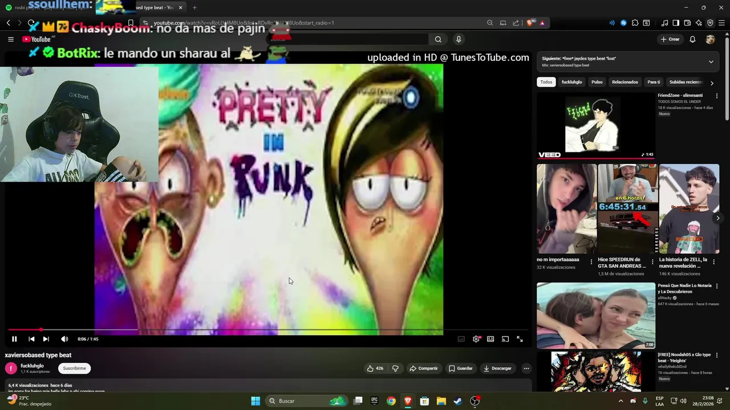Dislike the video with thumbs down
The height and width of the screenshot is (410, 730).
coord(395,368)
